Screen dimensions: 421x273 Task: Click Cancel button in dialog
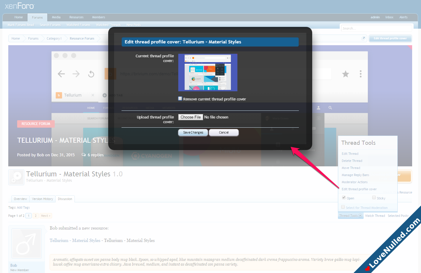[224, 132]
